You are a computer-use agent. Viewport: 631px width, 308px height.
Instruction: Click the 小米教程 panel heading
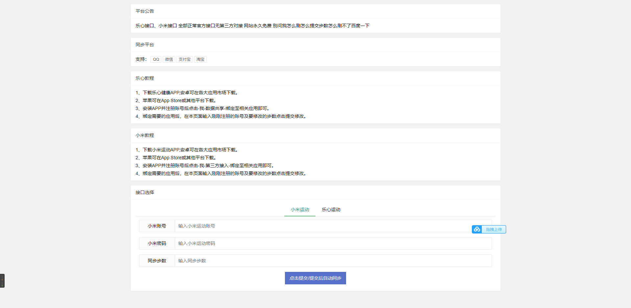coord(145,135)
